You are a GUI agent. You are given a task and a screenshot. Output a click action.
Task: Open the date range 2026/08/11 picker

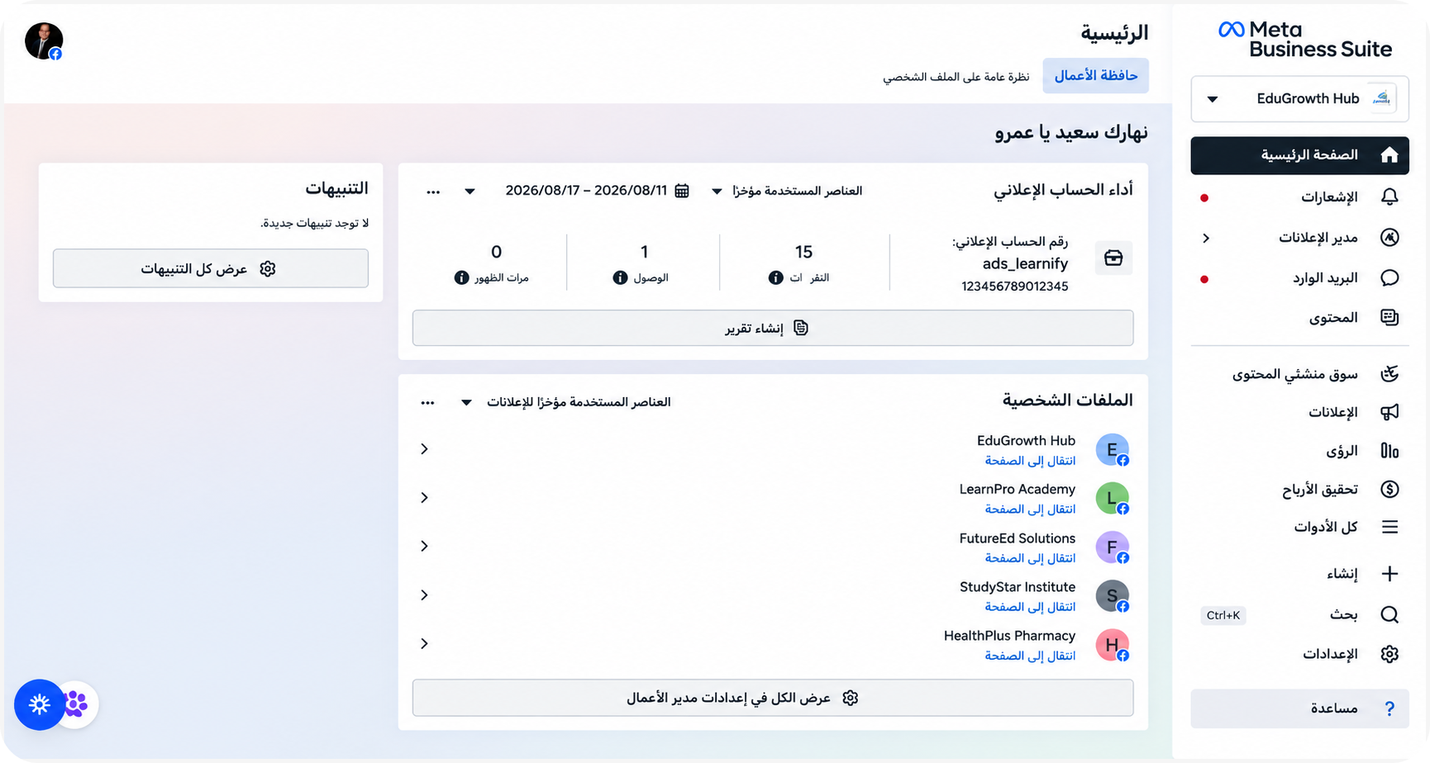597,191
